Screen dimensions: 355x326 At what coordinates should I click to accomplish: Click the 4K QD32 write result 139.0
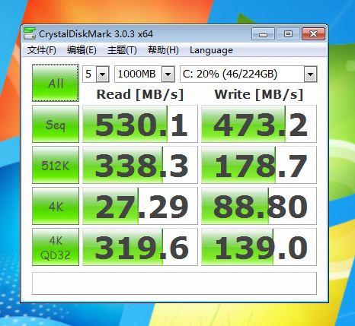point(259,247)
